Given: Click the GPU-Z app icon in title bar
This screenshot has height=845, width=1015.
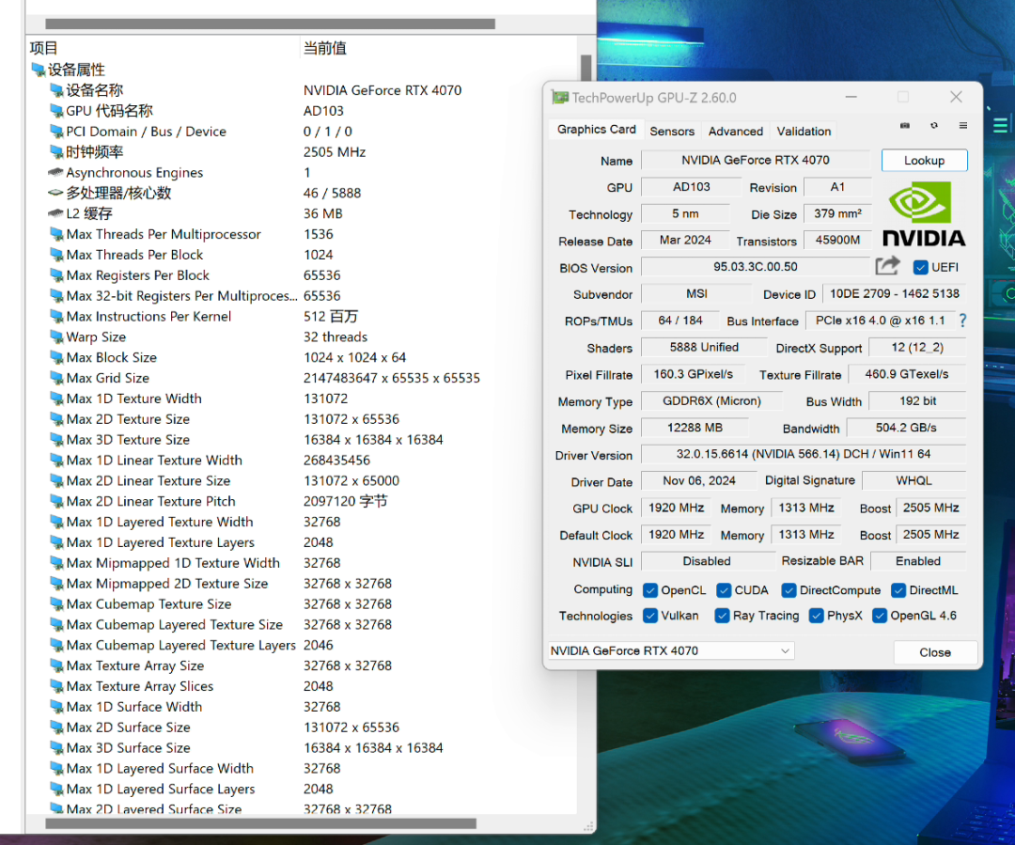Looking at the screenshot, I should [x=560, y=98].
